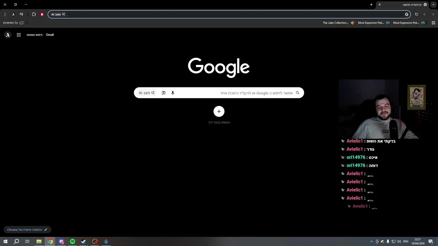Close the כרטיסייה חדשה tab
This screenshot has width=438, height=246.
[379, 5]
